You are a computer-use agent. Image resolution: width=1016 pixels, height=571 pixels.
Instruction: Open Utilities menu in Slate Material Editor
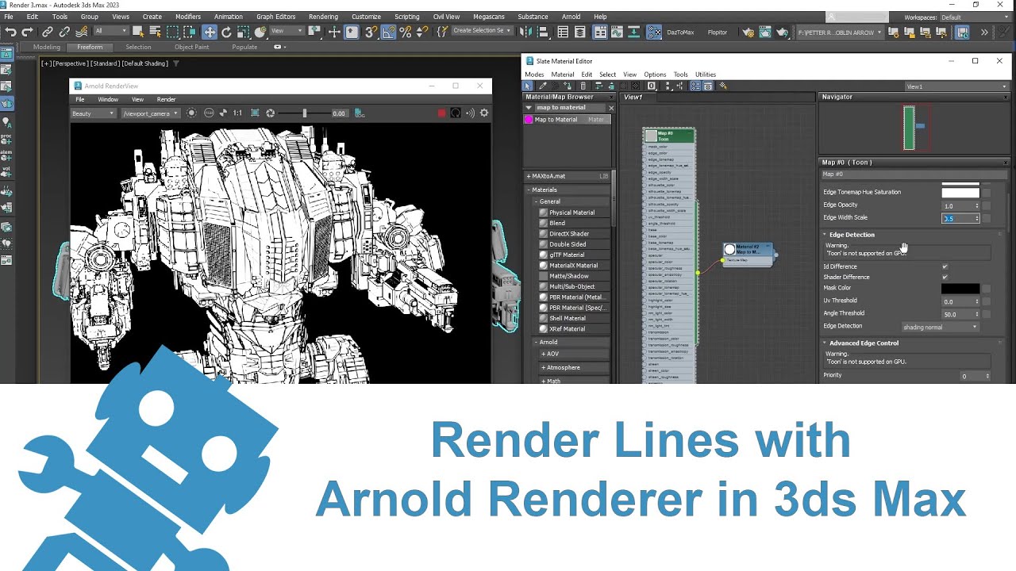[706, 75]
